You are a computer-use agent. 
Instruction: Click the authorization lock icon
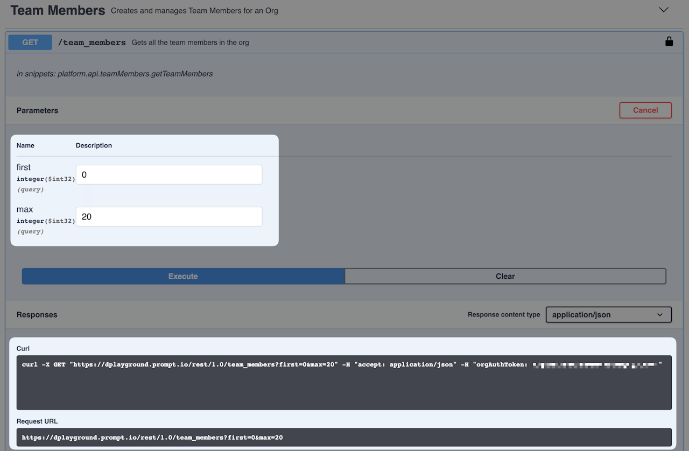click(x=669, y=41)
